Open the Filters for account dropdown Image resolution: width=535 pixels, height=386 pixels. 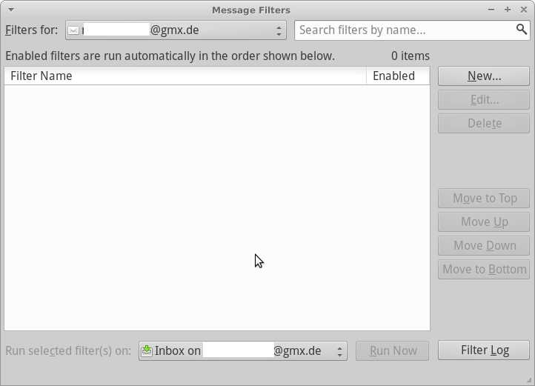[x=176, y=30]
